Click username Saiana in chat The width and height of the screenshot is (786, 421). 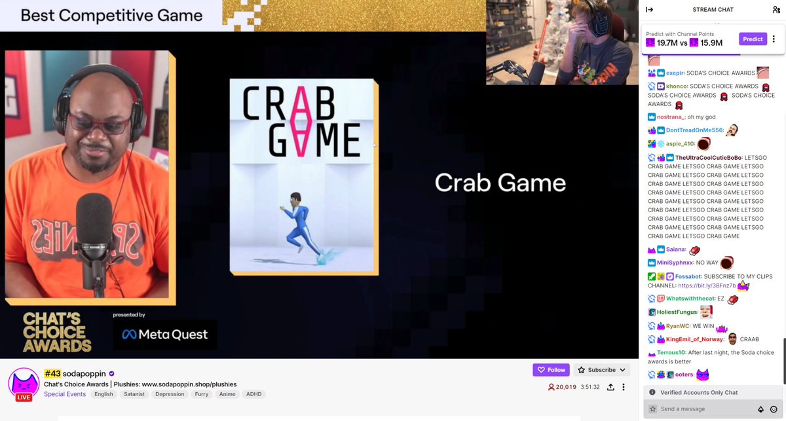[x=675, y=249]
